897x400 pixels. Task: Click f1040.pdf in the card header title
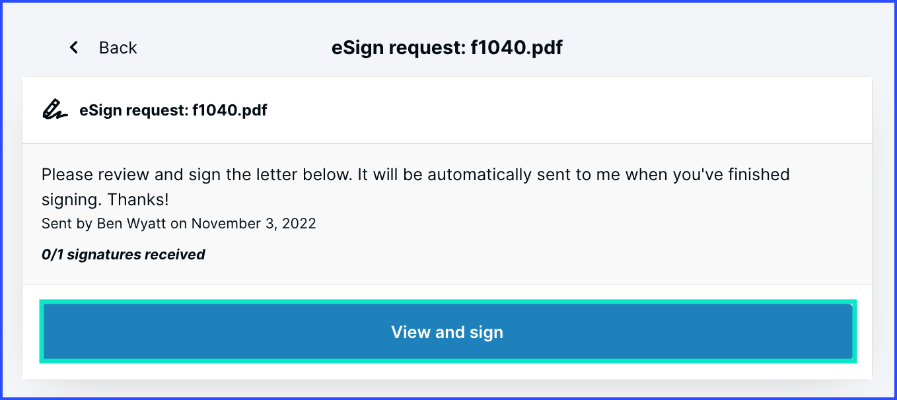point(229,110)
